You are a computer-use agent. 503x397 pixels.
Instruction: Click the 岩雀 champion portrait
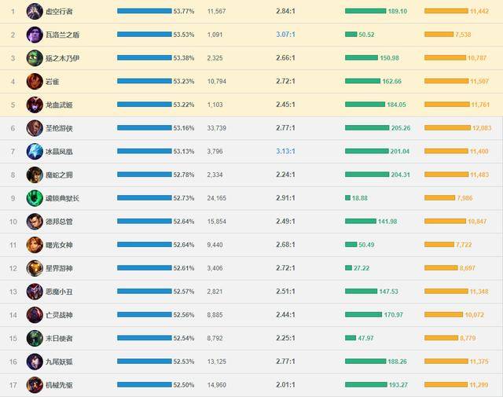click(x=35, y=82)
